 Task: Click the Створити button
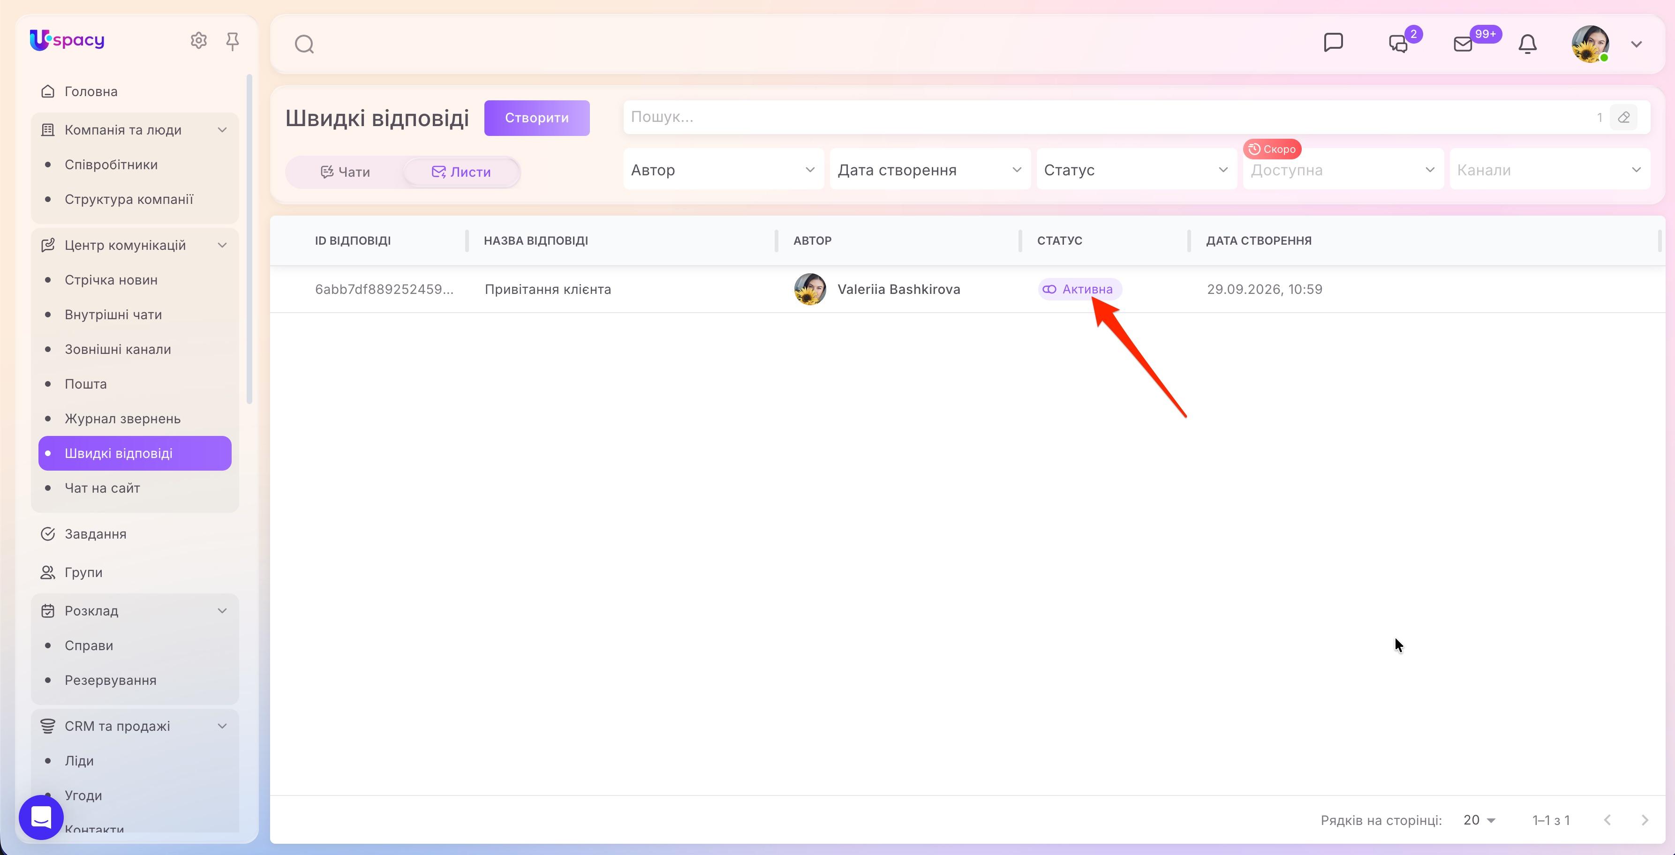point(537,118)
